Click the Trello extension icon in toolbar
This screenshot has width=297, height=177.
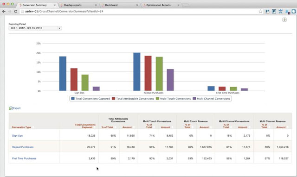(274, 11)
